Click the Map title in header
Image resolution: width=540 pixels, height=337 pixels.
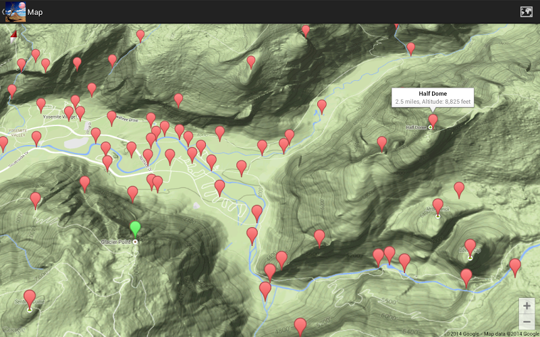coord(35,12)
